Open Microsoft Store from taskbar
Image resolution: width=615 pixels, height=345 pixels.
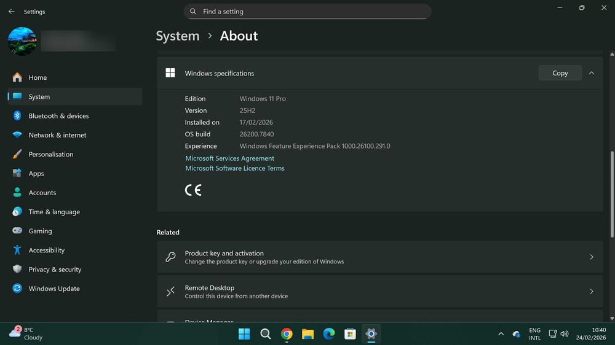(351, 334)
